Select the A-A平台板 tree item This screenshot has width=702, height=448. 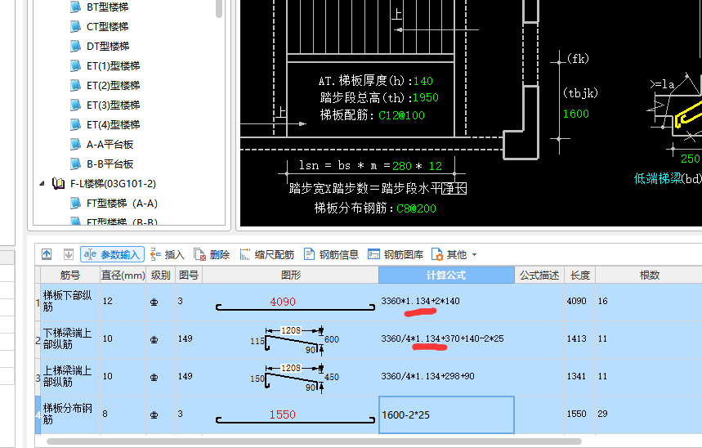[110, 145]
